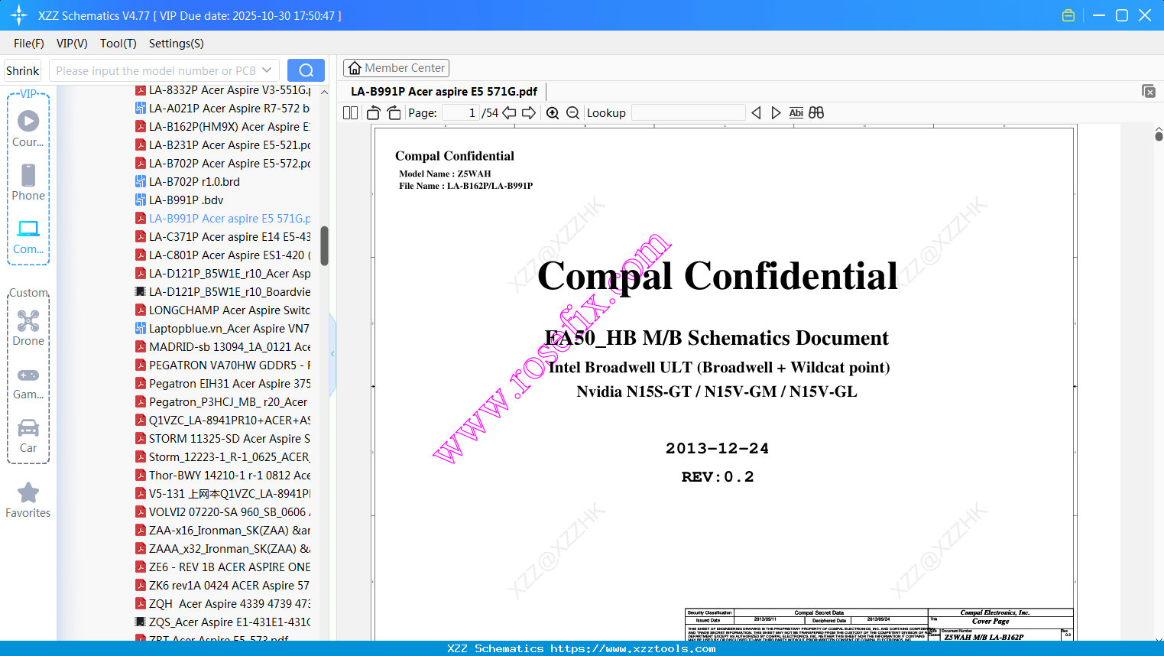Click the XZZ Schematics app logo
Image resolution: width=1164 pixels, height=656 pixels.
(19, 15)
